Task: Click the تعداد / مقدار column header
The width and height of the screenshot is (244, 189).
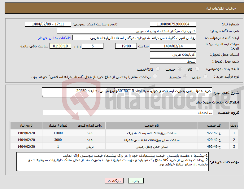Action: click(x=58, y=125)
